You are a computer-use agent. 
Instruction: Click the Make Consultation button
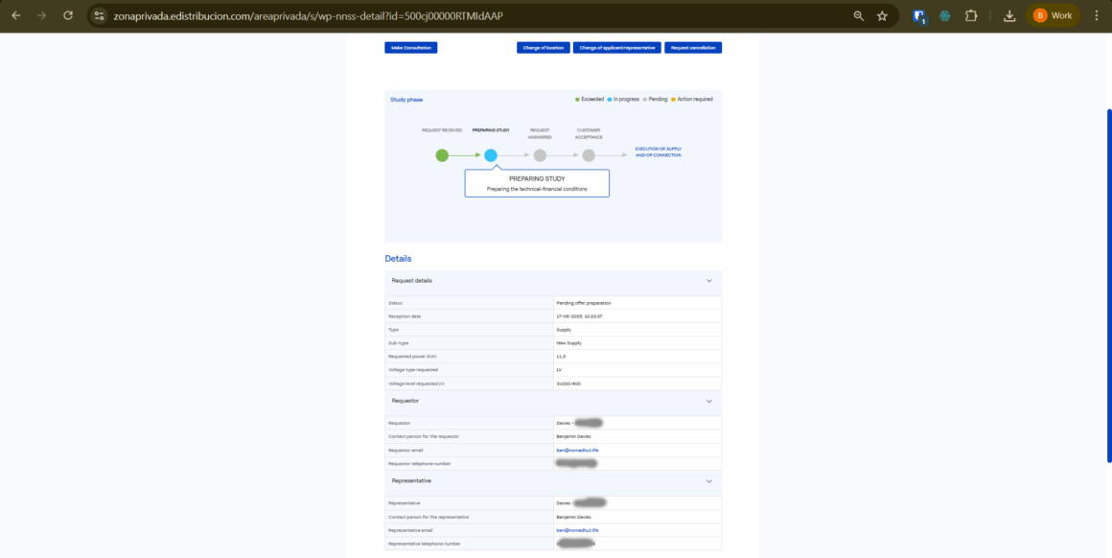pyautogui.click(x=411, y=48)
